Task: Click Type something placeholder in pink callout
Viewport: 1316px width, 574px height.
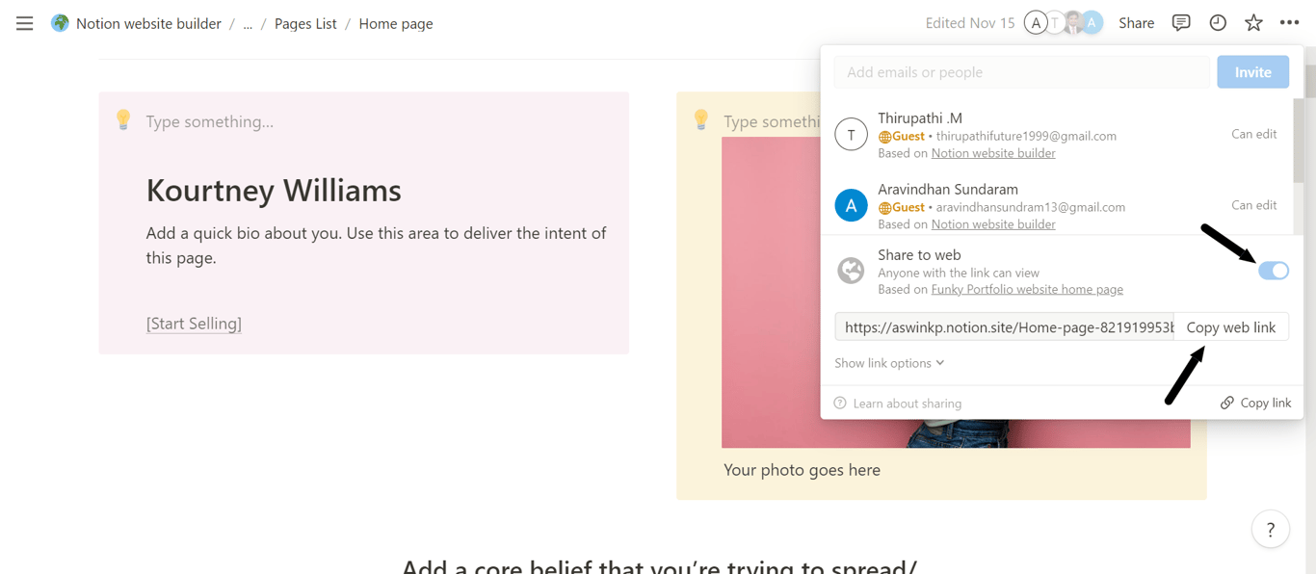Action: (210, 121)
